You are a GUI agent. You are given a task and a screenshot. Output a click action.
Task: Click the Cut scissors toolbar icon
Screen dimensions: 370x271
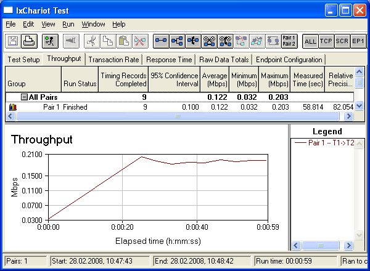click(x=92, y=41)
